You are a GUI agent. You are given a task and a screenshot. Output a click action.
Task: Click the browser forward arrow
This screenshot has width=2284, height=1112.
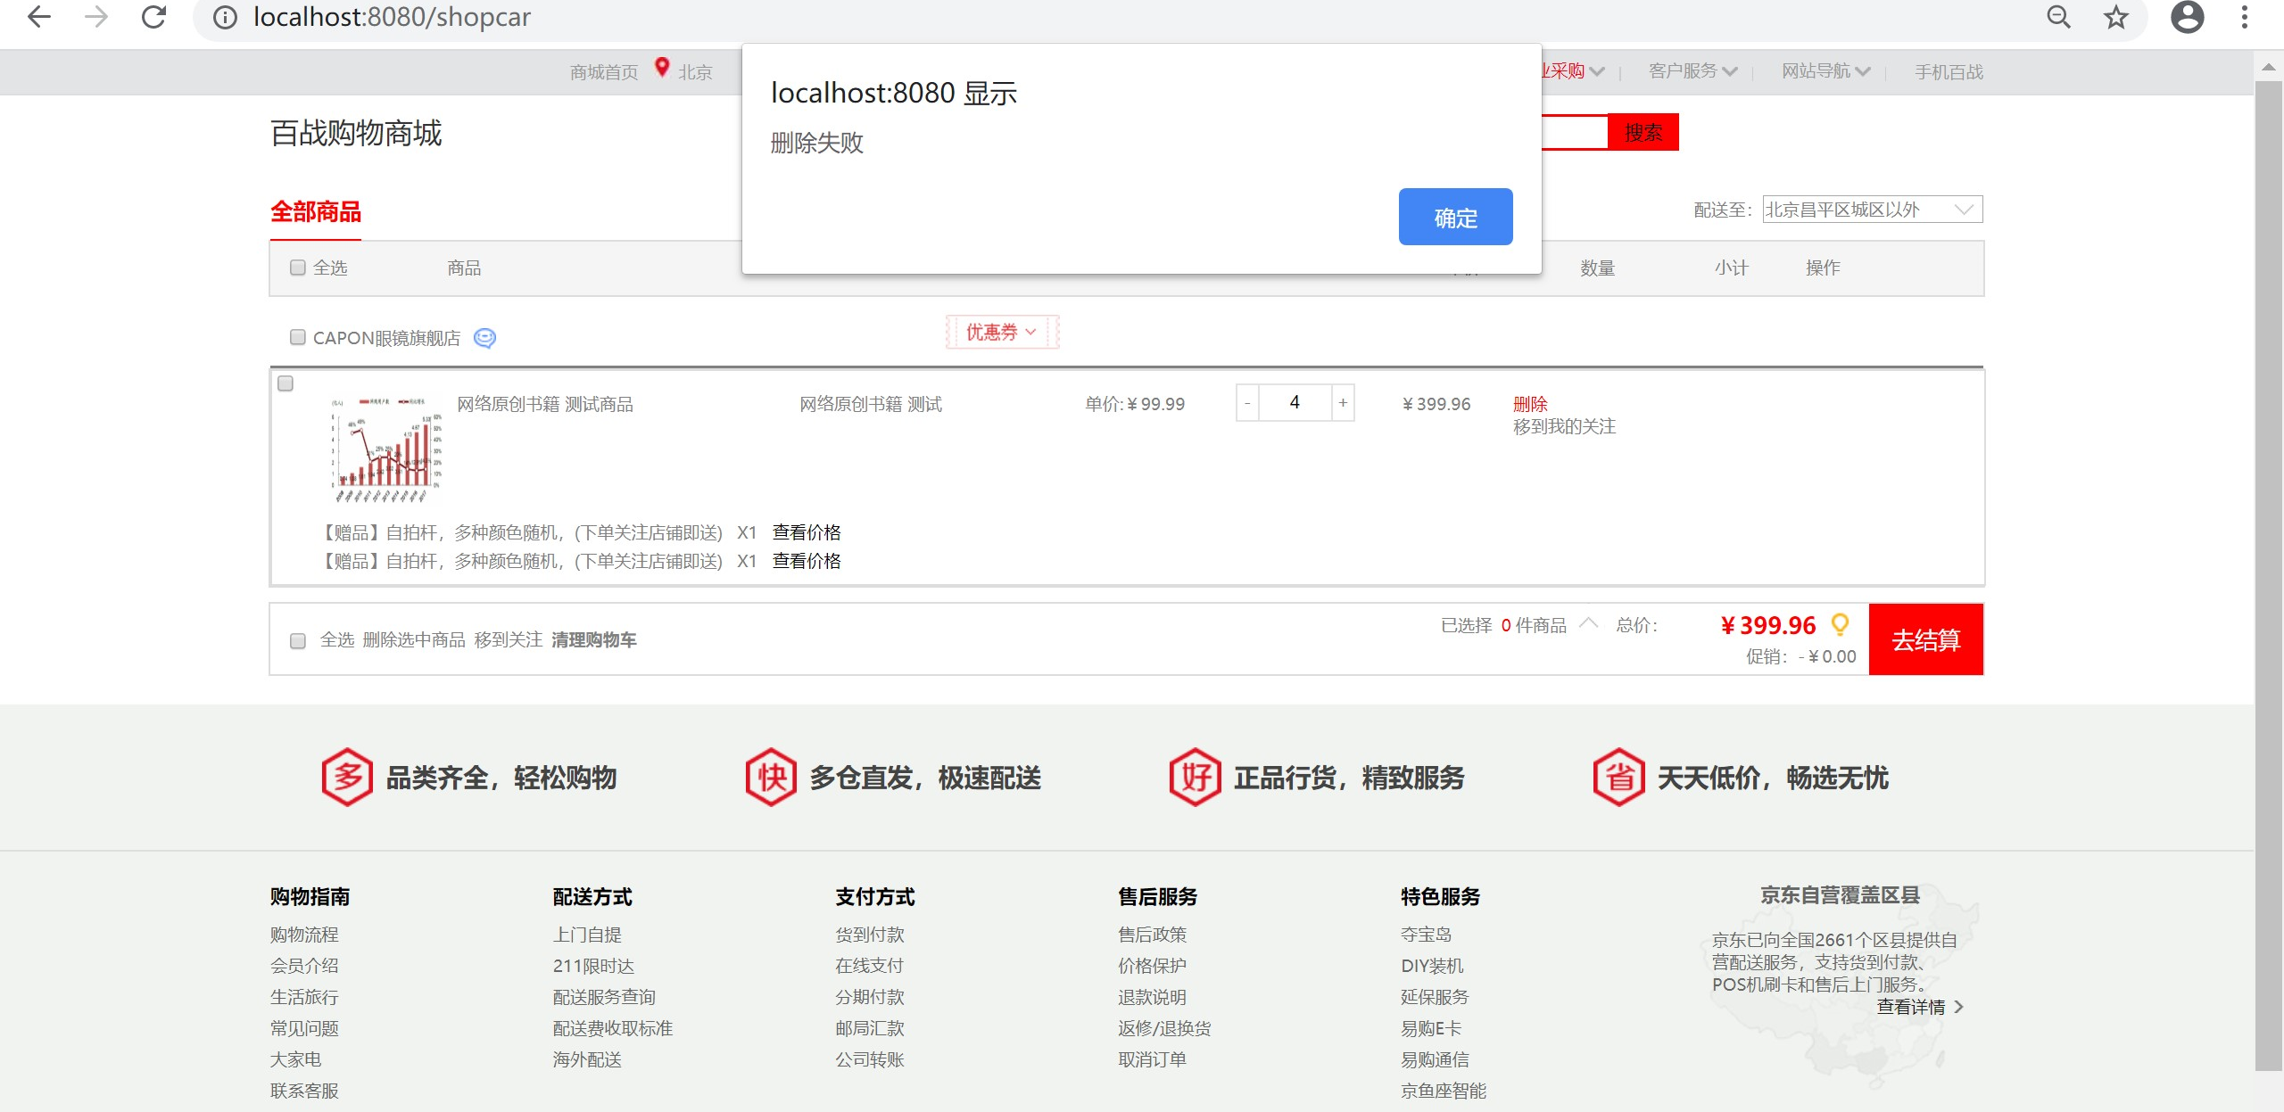96,17
